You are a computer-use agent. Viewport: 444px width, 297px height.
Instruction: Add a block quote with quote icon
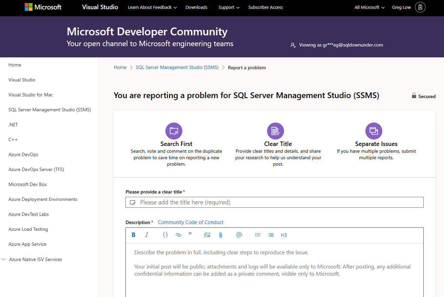[190, 235]
